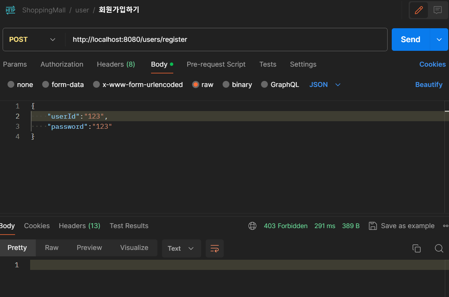
Task: Open the response Cookies tab
Action: pyautogui.click(x=37, y=226)
